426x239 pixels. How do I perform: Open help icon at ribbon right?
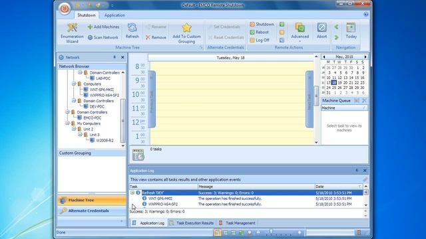coord(366,14)
